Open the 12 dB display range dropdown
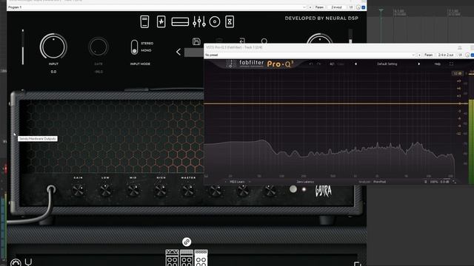Image resolution: width=474 pixels, height=266 pixels. pos(457,73)
